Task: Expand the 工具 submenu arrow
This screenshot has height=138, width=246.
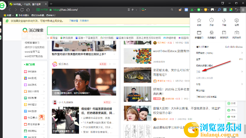Action: (242, 72)
